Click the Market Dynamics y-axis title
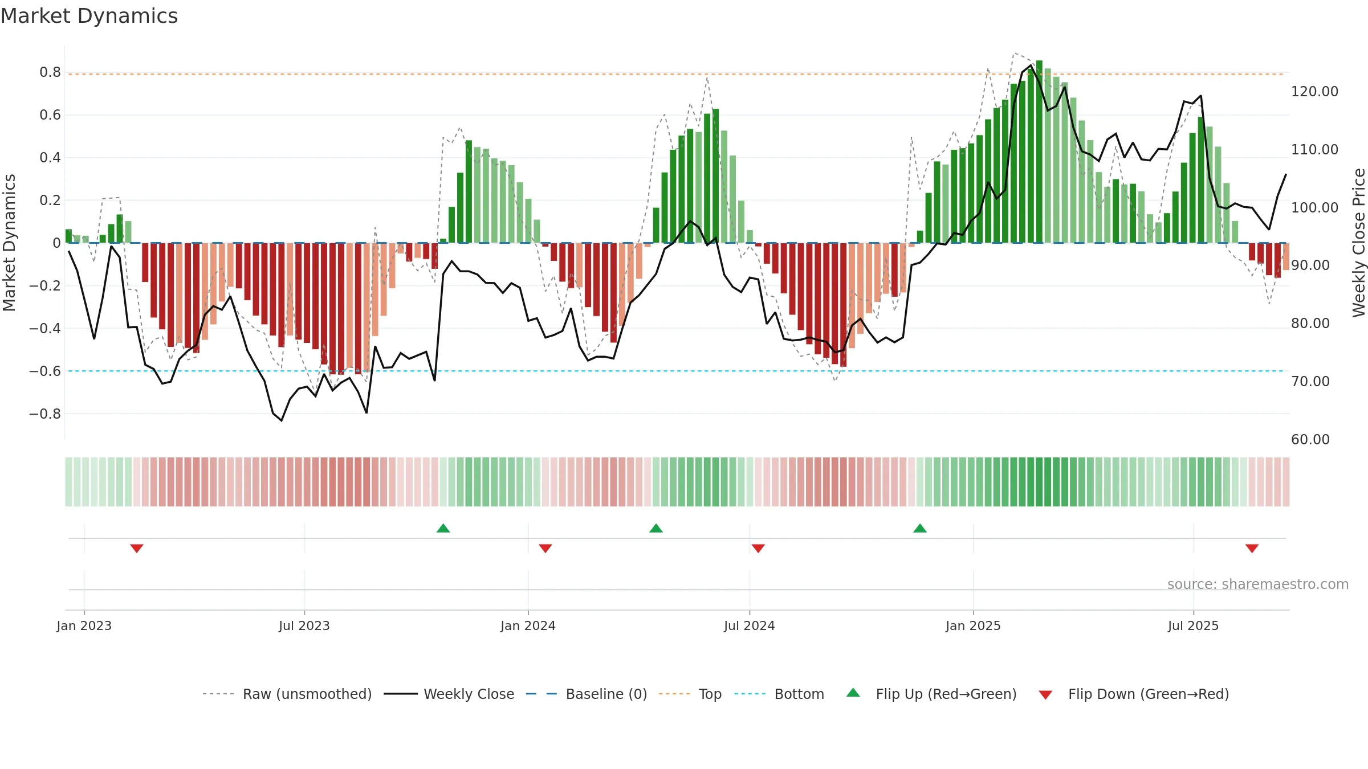This screenshot has width=1368, height=769. pos(9,243)
